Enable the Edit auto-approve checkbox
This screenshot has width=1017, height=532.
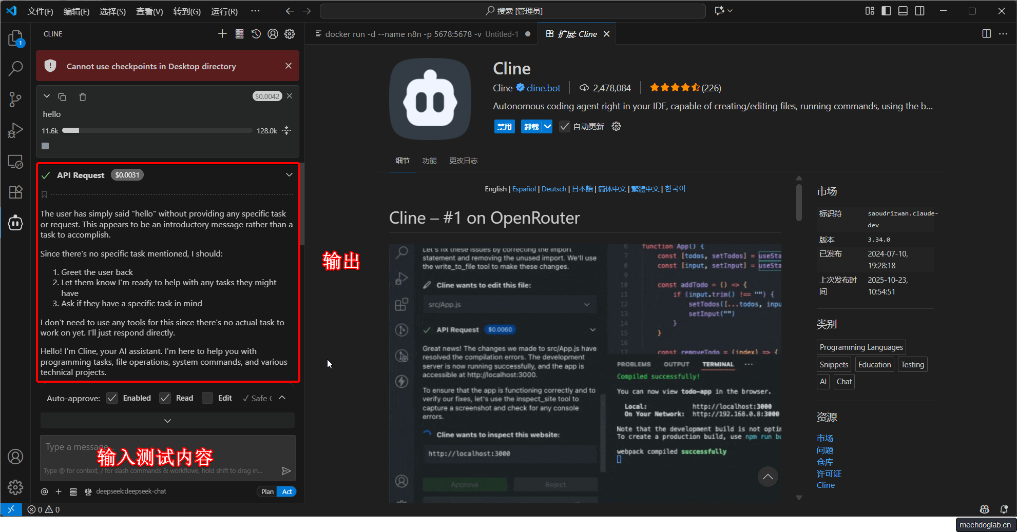207,398
